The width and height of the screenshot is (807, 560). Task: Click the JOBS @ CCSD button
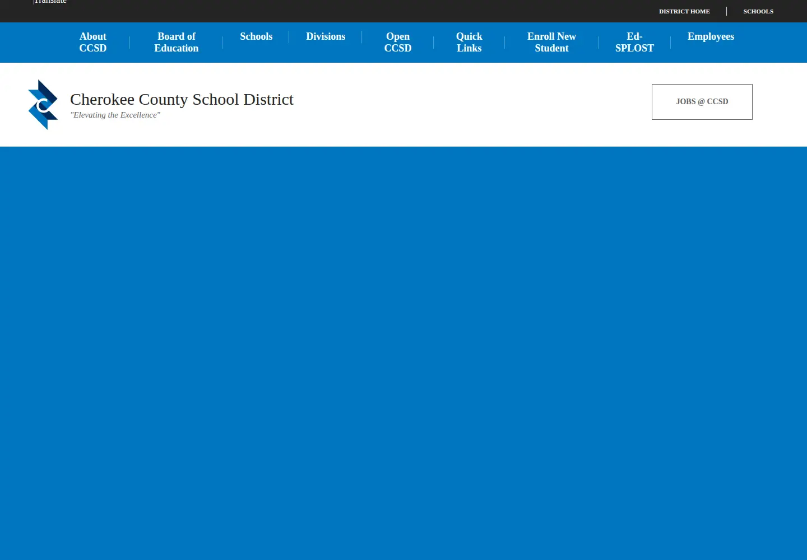[702, 102]
